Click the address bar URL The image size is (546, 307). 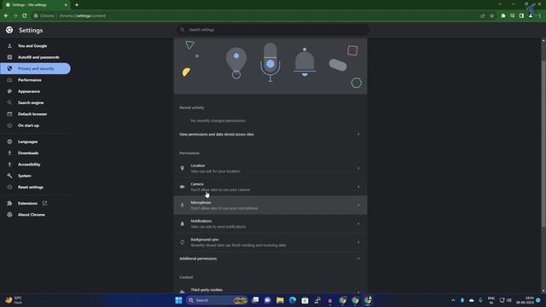(82, 15)
